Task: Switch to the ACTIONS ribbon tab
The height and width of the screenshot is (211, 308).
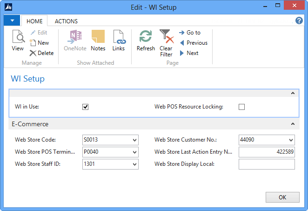Action: (66, 21)
